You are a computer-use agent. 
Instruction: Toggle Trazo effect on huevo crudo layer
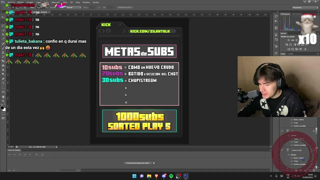(x=291, y=161)
